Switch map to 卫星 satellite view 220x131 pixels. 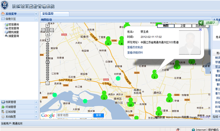pos(183,26)
